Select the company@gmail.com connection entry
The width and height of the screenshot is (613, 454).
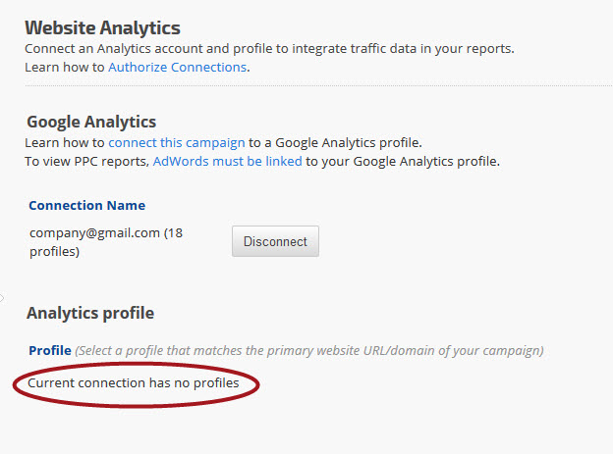[94, 232]
